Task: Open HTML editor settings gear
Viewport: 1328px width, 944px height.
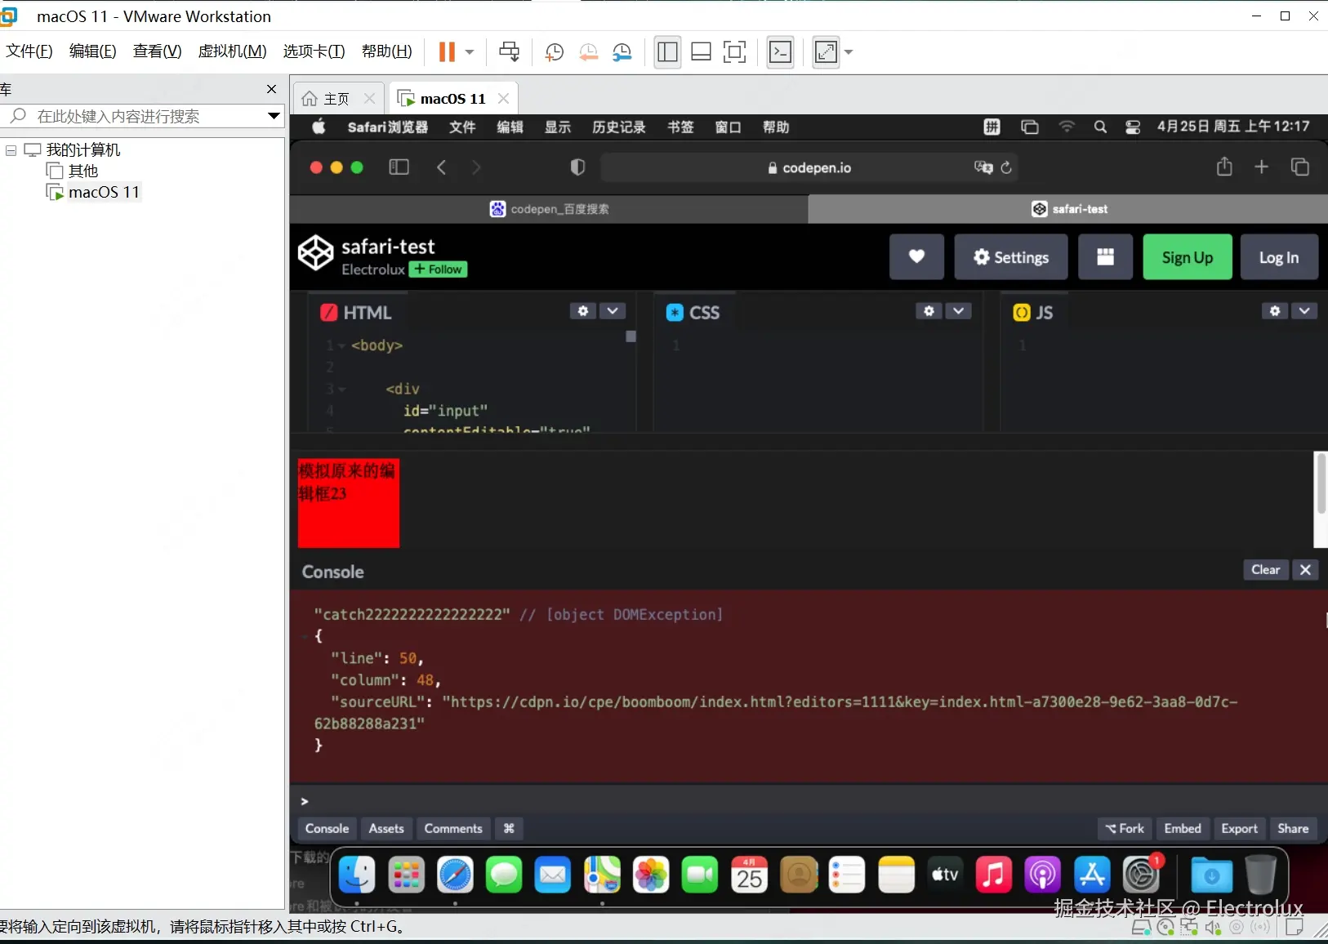Action: pyautogui.click(x=582, y=311)
